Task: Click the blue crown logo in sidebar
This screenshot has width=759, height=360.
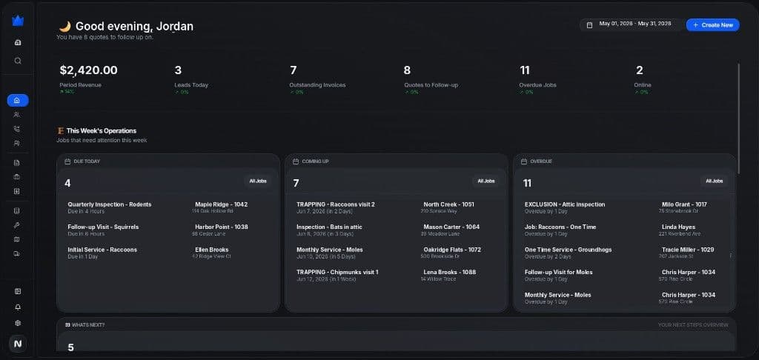Action: point(18,21)
